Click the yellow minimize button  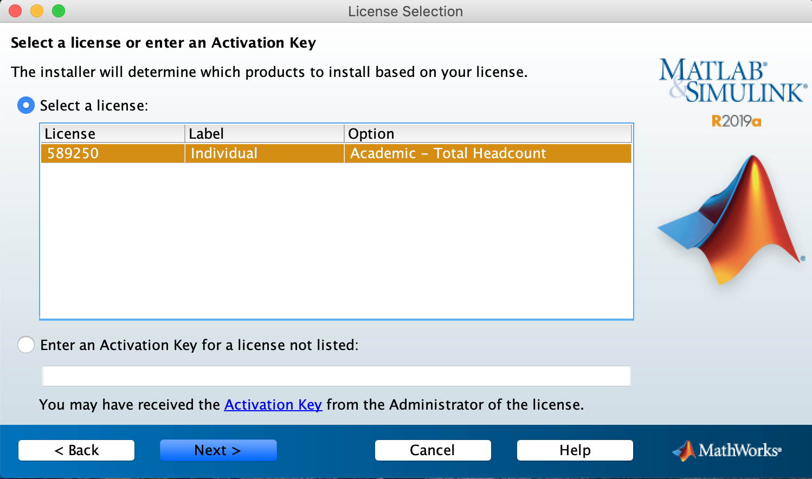click(x=36, y=10)
